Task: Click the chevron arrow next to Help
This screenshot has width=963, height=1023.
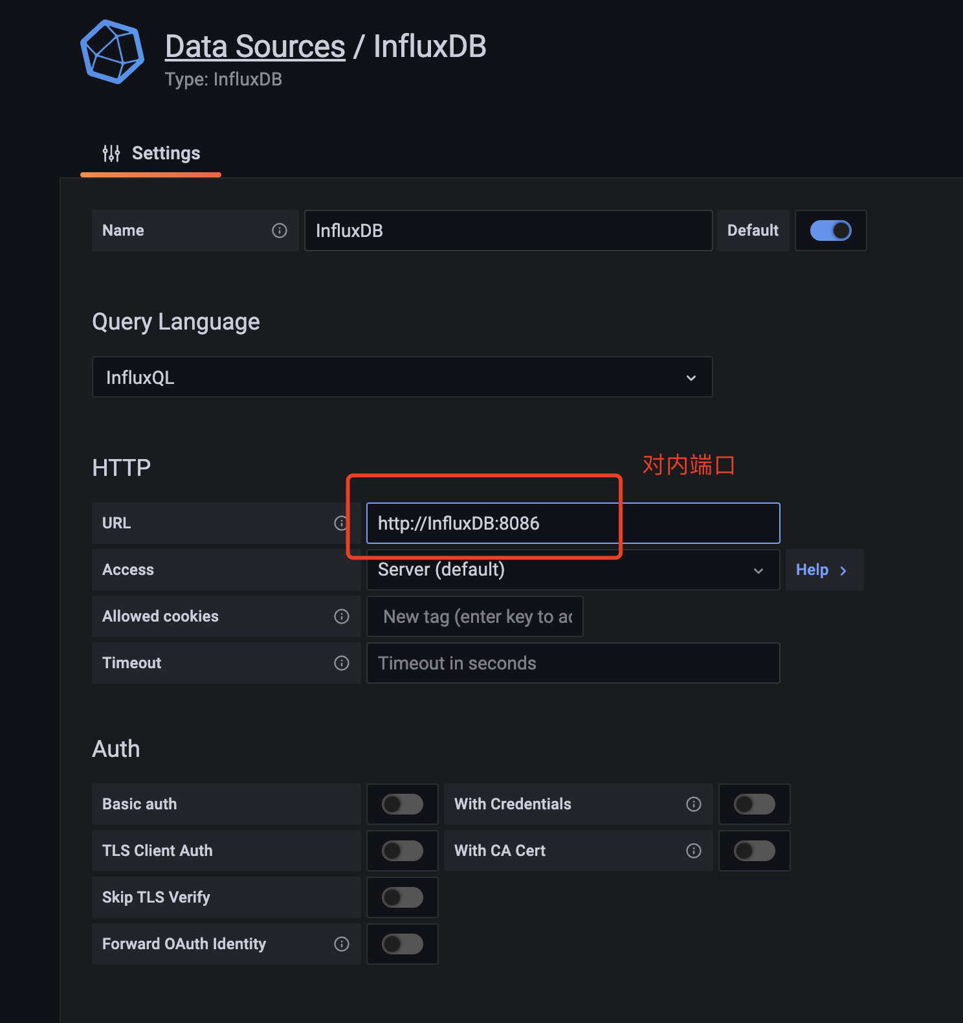Action: coord(843,570)
